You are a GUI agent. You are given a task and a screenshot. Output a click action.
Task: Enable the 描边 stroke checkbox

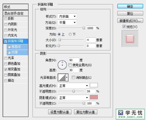point(6,81)
